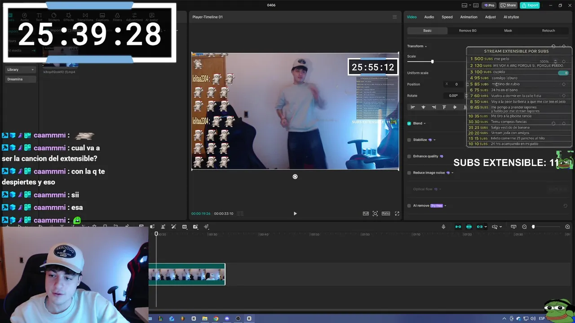Adjust the Scale slider handle
Viewport: 575px width, 323px height.
coord(432,61)
